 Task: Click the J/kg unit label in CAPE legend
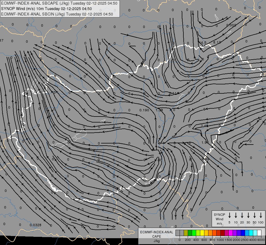tap(157, 241)
